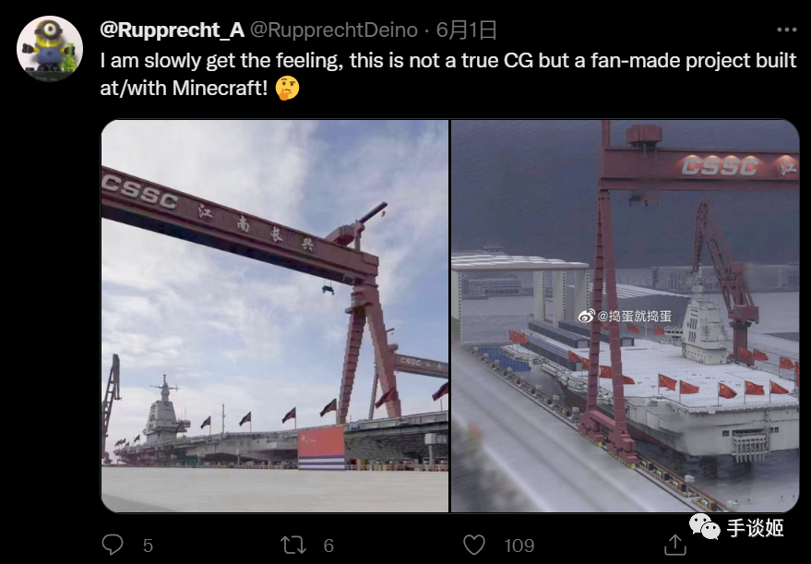
Task: Click the 6月1日 tweet date
Action: coord(466,30)
